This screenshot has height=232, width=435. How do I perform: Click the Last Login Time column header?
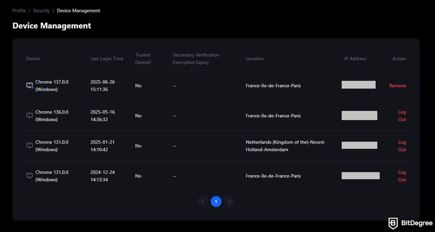pos(107,58)
